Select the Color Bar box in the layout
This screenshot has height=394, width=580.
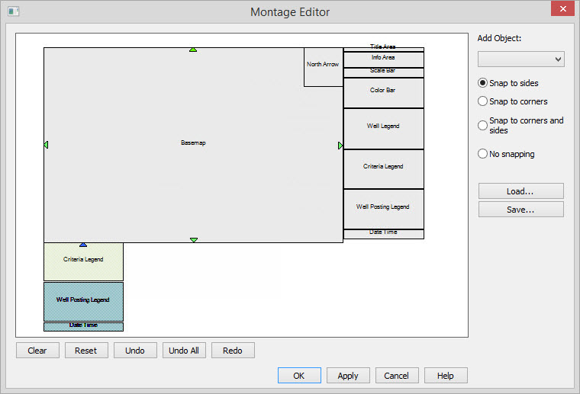point(383,91)
